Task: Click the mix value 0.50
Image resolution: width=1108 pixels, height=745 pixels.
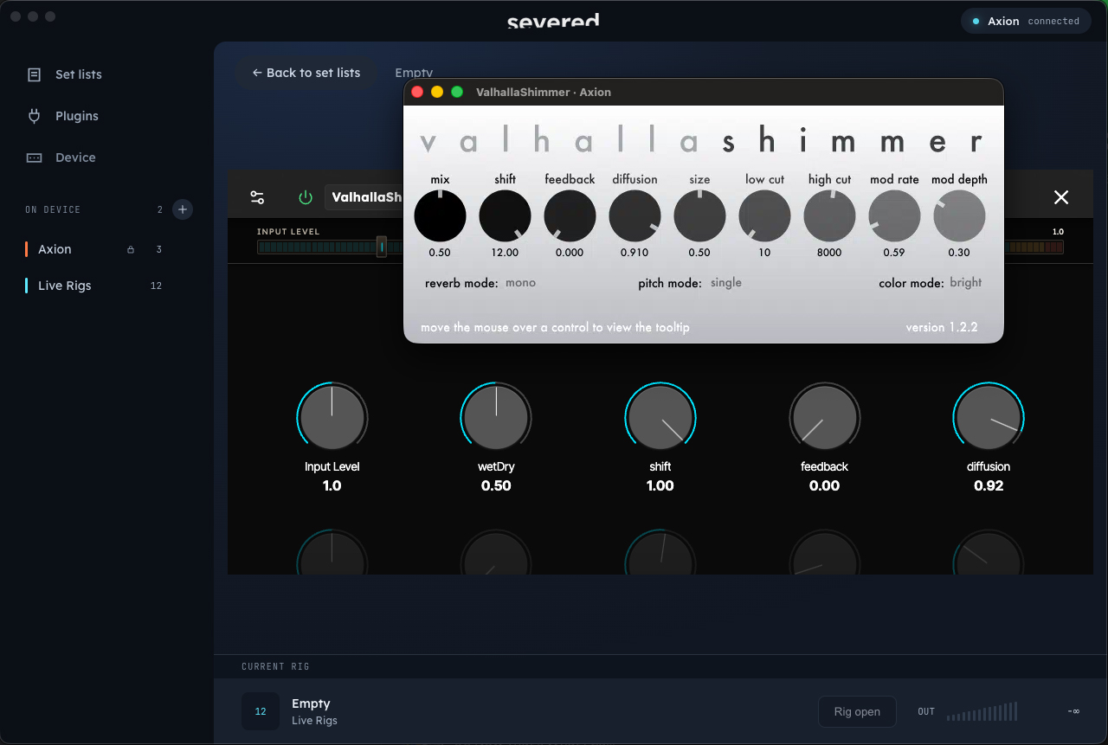Action: [440, 253]
